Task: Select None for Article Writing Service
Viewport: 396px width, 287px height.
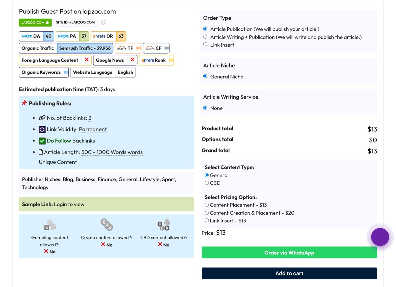Action: [205, 108]
